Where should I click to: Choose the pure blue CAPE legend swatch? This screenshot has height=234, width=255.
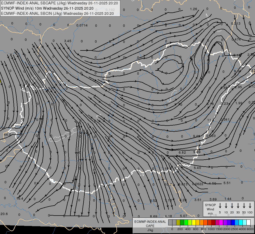233,222
